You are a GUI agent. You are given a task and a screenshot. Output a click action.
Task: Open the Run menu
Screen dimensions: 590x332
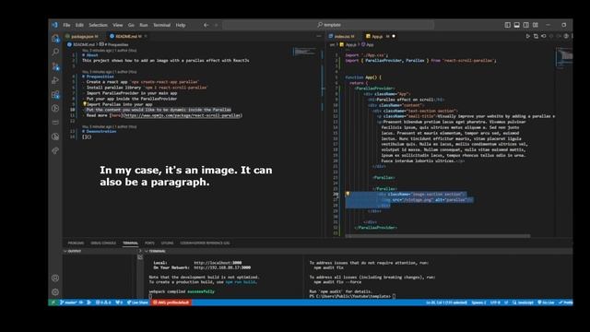tap(144, 25)
